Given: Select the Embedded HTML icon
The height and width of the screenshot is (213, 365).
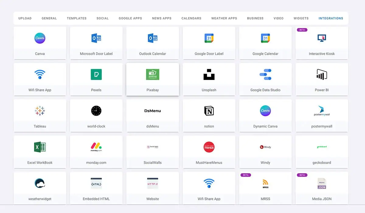Looking at the screenshot, I should click(x=96, y=183).
